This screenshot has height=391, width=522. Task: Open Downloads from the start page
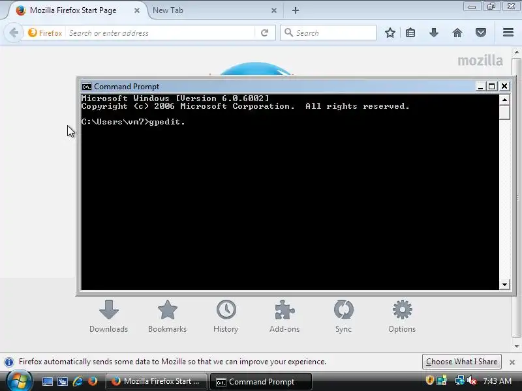(x=109, y=316)
